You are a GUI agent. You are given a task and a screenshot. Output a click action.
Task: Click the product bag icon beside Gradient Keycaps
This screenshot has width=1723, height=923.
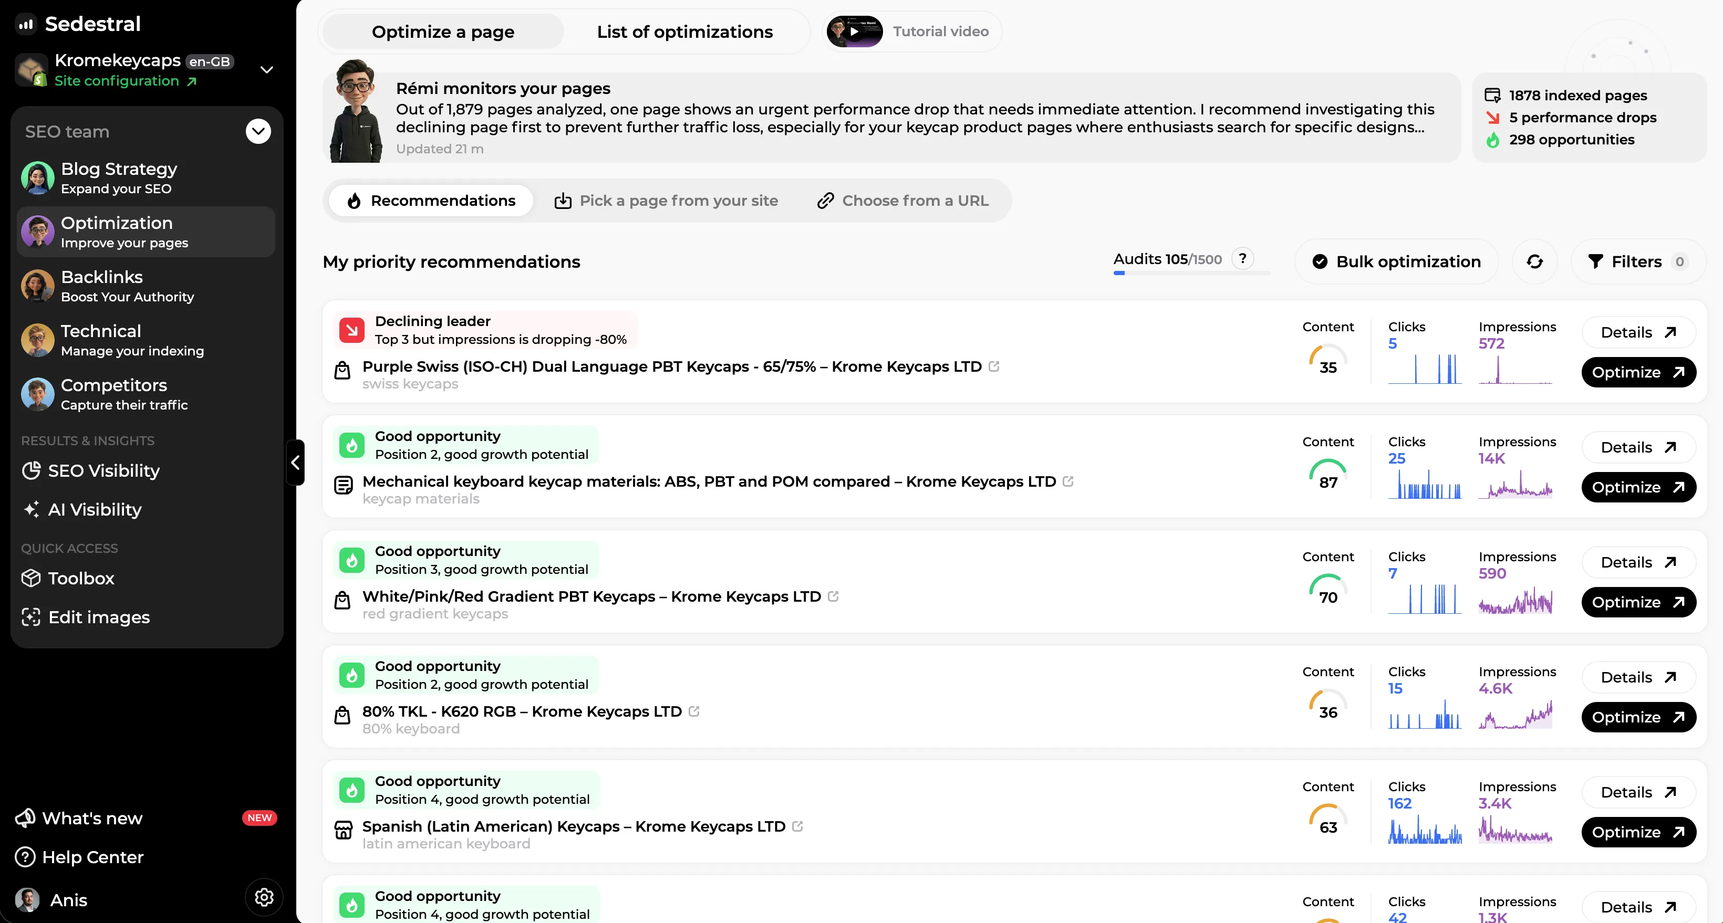(x=342, y=600)
